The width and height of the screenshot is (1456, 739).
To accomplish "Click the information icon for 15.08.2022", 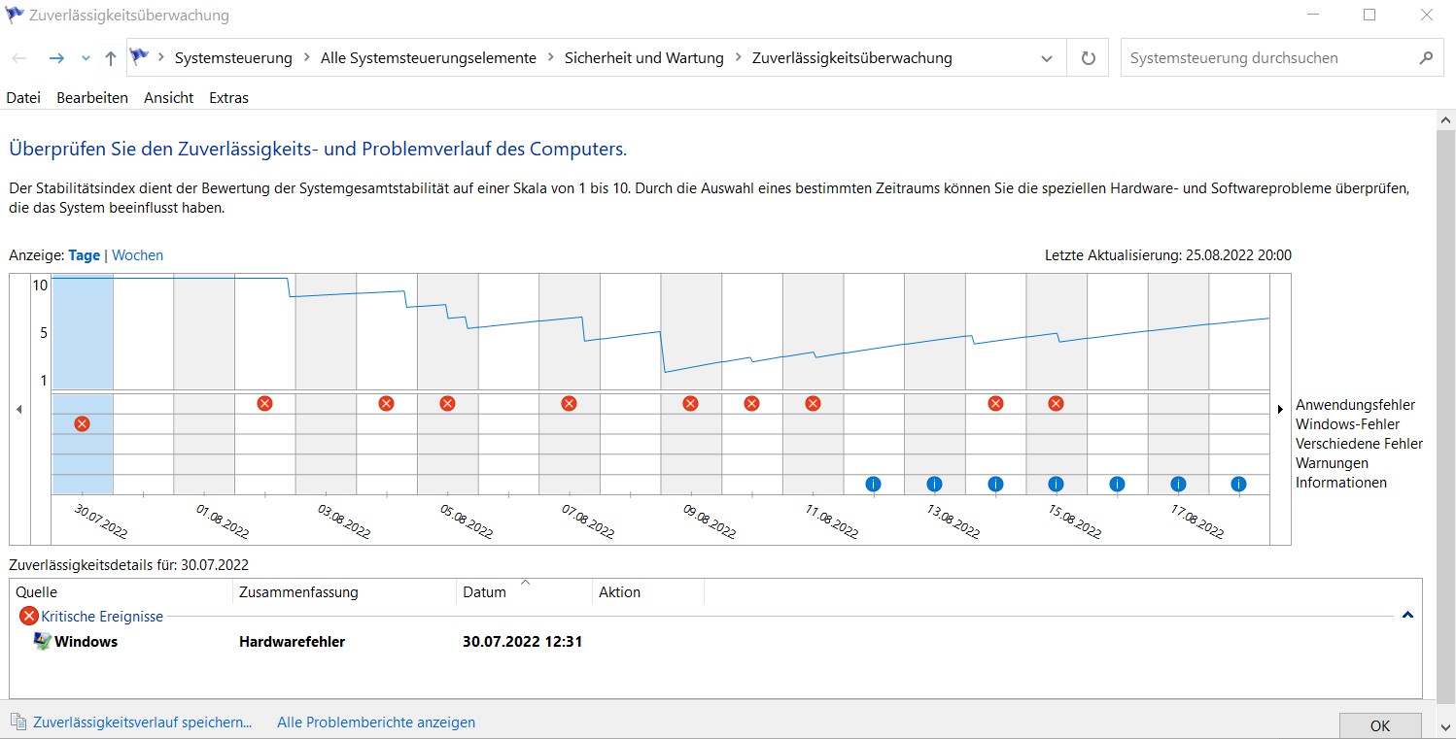I will point(1056,484).
